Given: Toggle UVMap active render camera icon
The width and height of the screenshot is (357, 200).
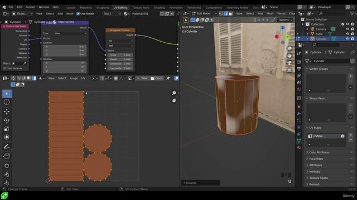Looking at the screenshot, I should (342, 136).
